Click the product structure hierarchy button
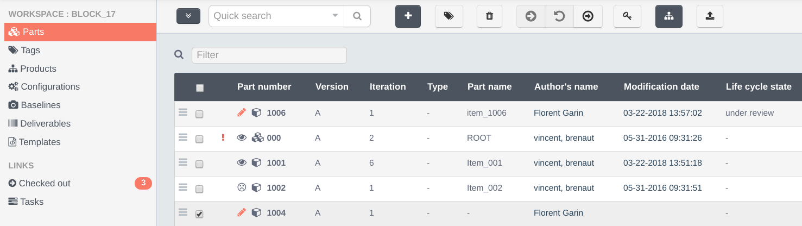 (669, 16)
